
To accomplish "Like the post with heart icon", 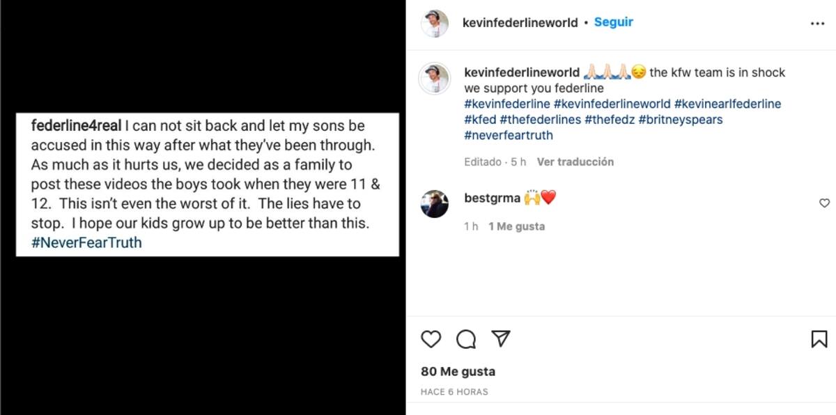I will tap(431, 339).
